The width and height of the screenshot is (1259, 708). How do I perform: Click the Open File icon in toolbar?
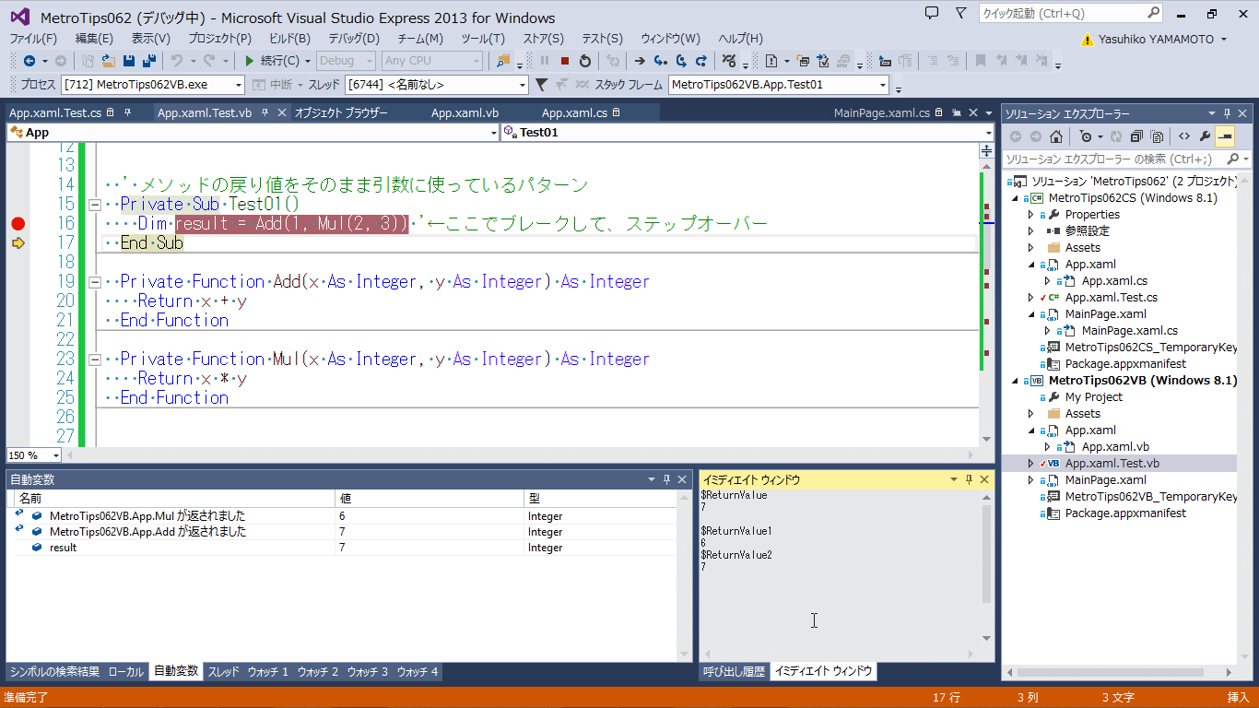[109, 61]
